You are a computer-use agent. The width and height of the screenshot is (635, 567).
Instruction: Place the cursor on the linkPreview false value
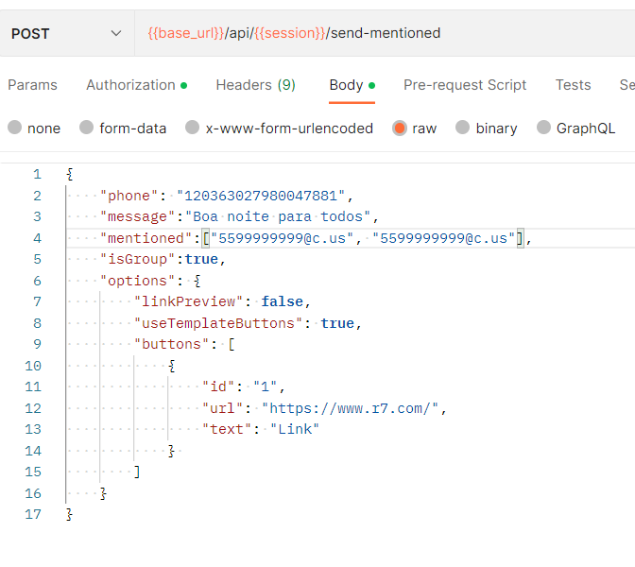click(x=283, y=301)
